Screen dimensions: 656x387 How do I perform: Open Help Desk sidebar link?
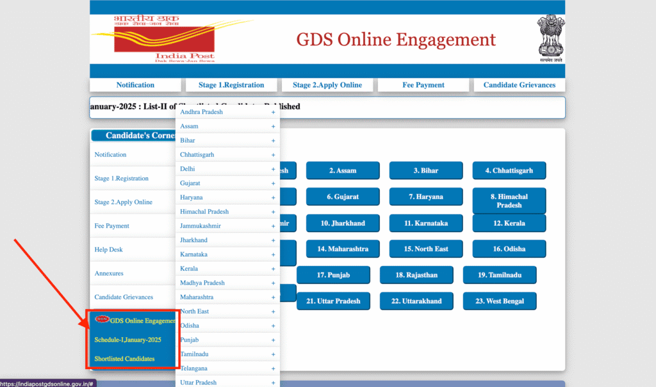[x=108, y=249]
